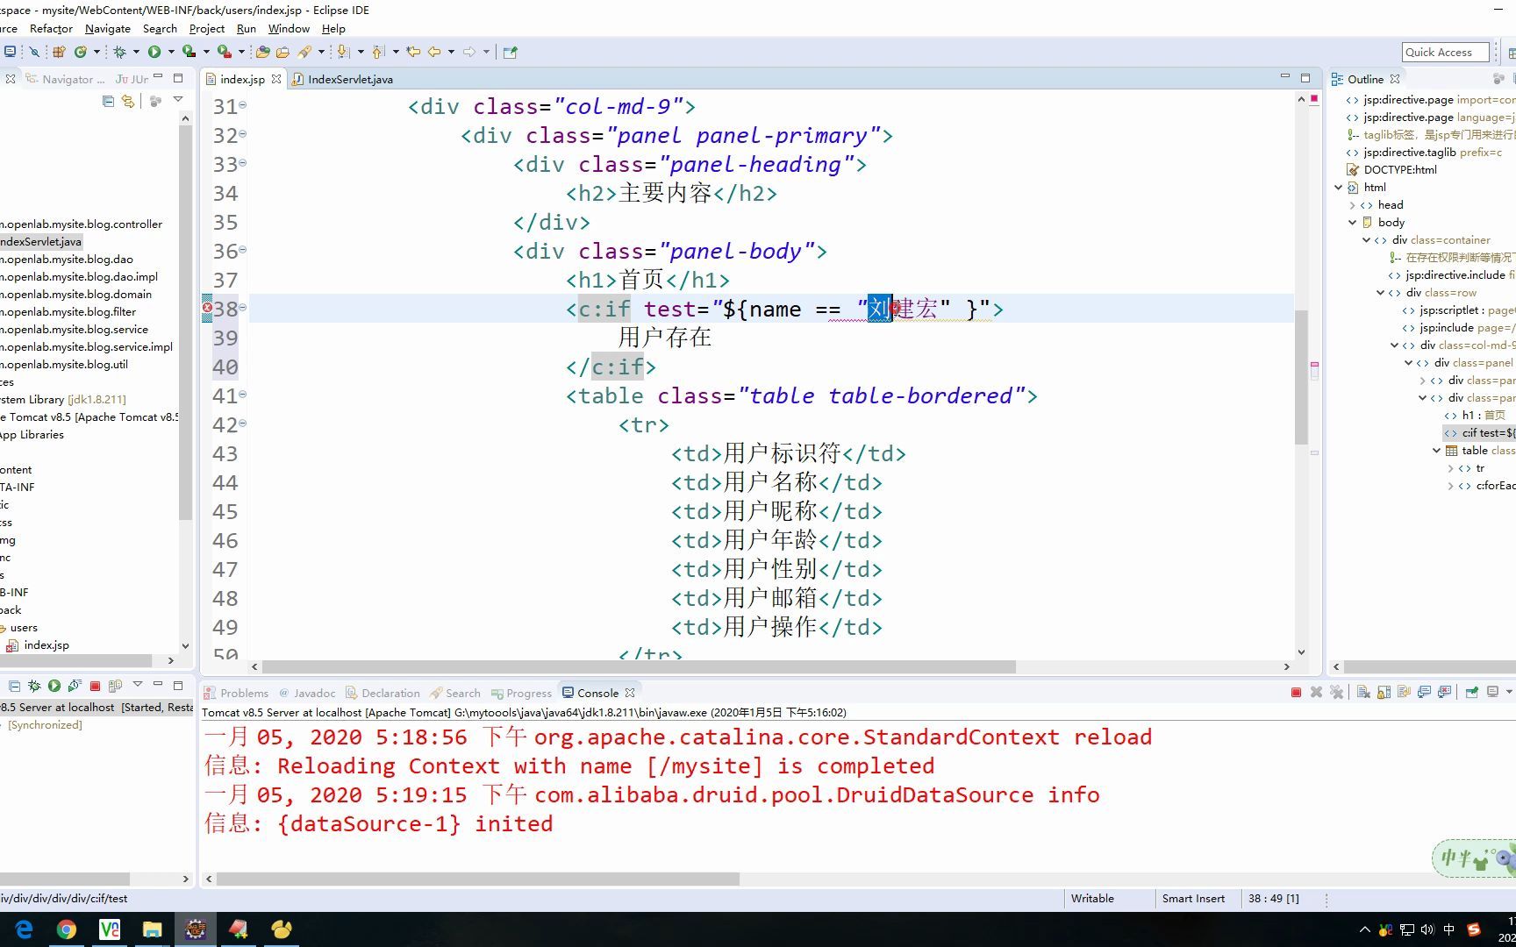Click the External Tools run icon

coord(225,52)
